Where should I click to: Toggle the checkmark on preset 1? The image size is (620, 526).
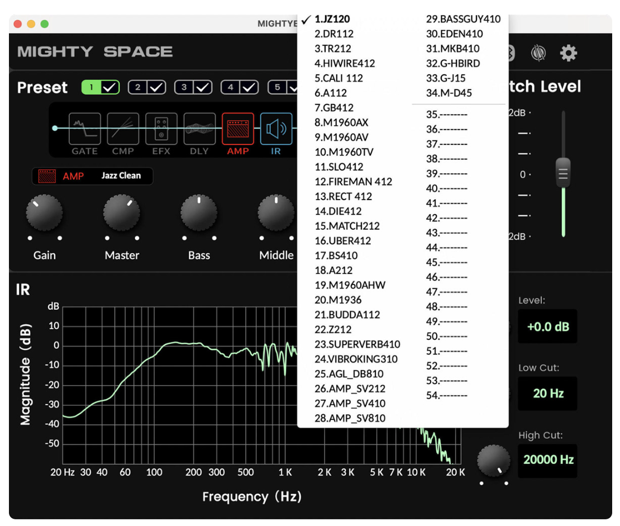111,87
